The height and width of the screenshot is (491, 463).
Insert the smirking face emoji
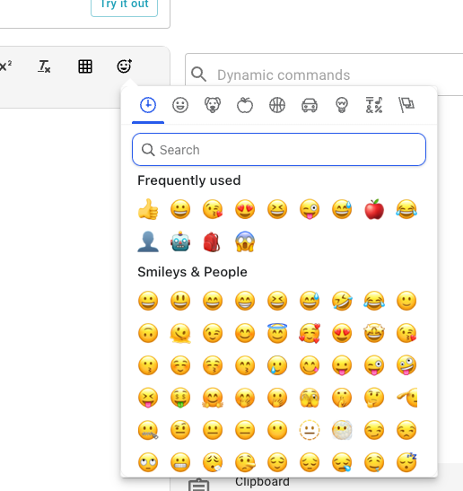tap(374, 430)
